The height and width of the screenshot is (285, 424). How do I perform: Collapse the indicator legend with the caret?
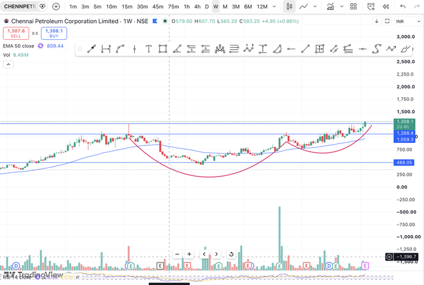pyautogui.click(x=8, y=64)
